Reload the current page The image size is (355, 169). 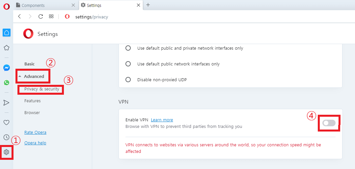pyautogui.click(x=41, y=16)
